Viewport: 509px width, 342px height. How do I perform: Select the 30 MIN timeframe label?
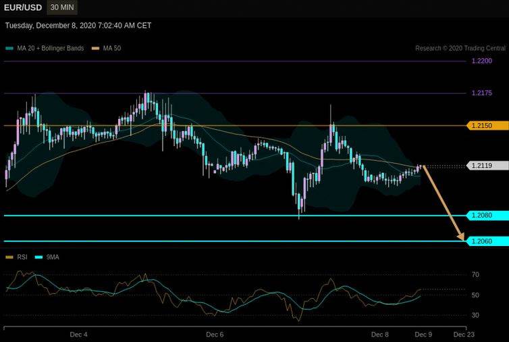tap(62, 7)
